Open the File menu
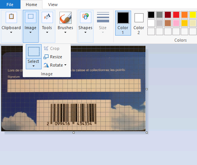 click(x=10, y=5)
